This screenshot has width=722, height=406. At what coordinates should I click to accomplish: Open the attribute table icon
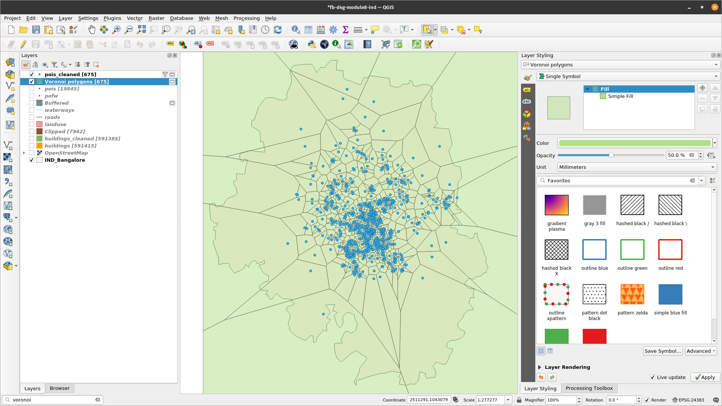click(x=308, y=30)
